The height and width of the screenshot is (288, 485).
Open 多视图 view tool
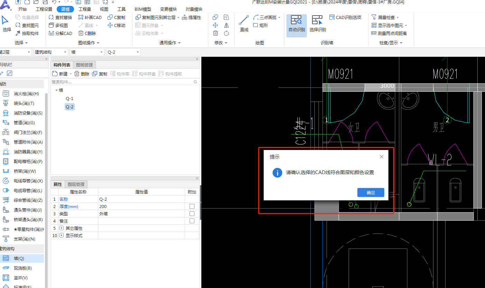point(58,25)
